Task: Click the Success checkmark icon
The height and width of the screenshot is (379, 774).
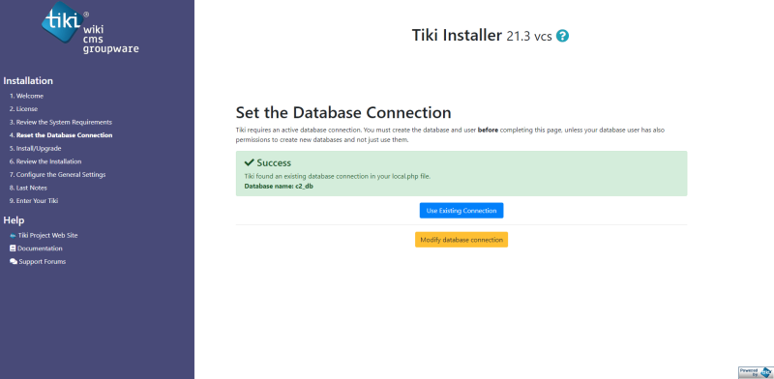Action: [250, 162]
